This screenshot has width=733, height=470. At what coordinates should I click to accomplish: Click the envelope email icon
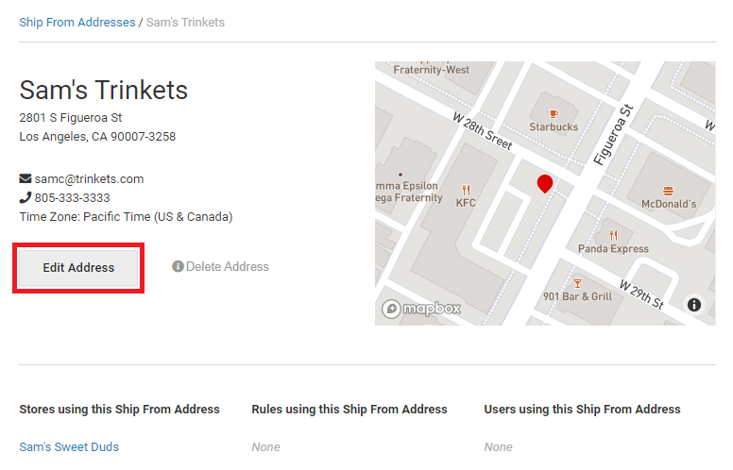pyautogui.click(x=26, y=179)
